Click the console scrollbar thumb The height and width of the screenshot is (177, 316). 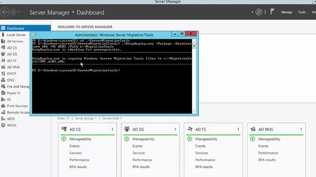click(x=194, y=46)
